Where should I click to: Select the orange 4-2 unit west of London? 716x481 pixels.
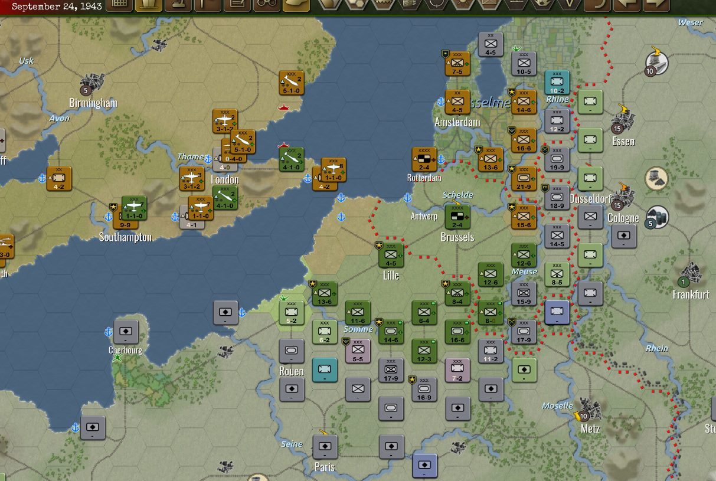(x=59, y=179)
